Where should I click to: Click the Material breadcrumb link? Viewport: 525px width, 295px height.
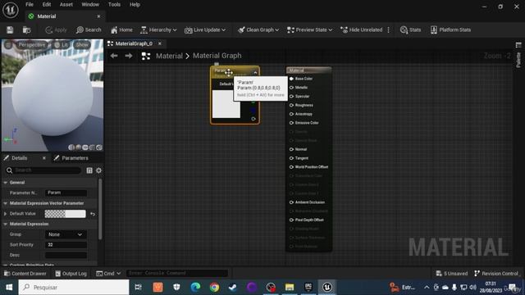coord(169,56)
